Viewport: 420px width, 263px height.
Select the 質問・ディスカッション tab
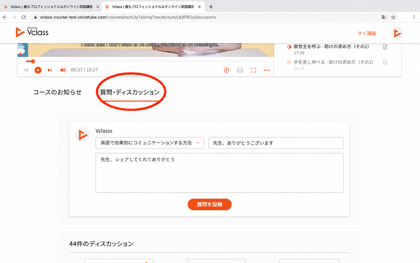[130, 92]
